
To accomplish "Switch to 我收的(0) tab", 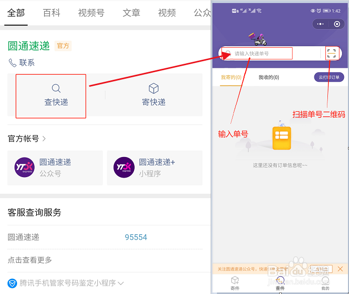I will pos(269,77).
